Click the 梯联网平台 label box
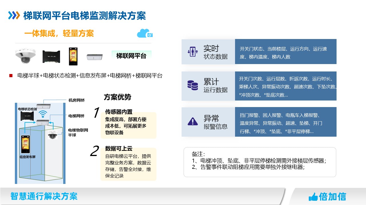 (x=131, y=56)
